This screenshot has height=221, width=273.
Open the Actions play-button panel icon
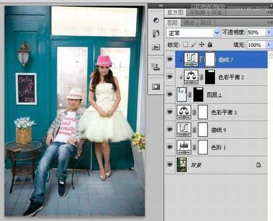click(x=156, y=46)
